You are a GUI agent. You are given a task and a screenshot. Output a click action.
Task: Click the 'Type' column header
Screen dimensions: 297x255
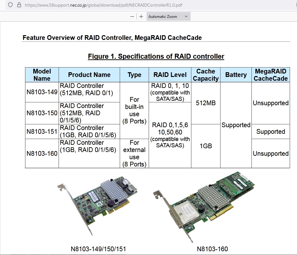(134, 75)
